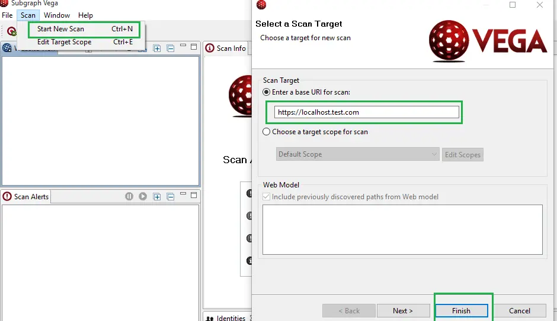Select 'Choose a target scope for scan' option
Viewport: 557px width, 321px height.
click(266, 132)
